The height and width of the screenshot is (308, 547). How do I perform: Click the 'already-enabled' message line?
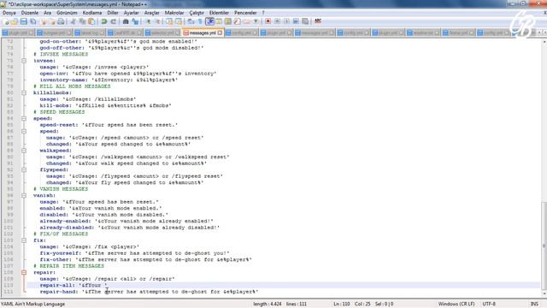(126, 222)
